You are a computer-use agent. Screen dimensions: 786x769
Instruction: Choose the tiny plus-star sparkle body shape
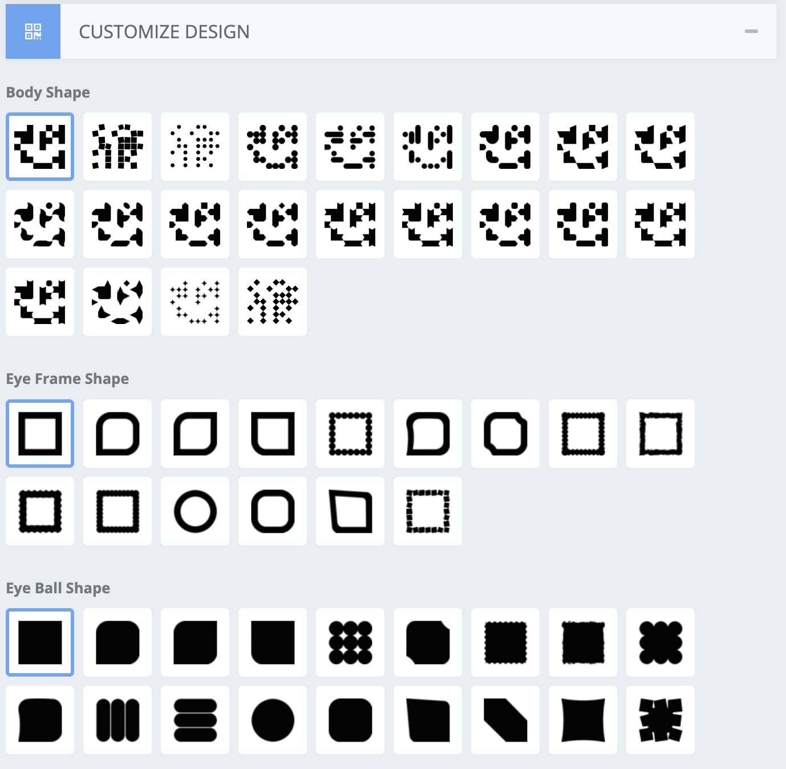click(x=195, y=302)
